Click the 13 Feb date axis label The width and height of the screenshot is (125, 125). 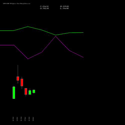click(17, 119)
